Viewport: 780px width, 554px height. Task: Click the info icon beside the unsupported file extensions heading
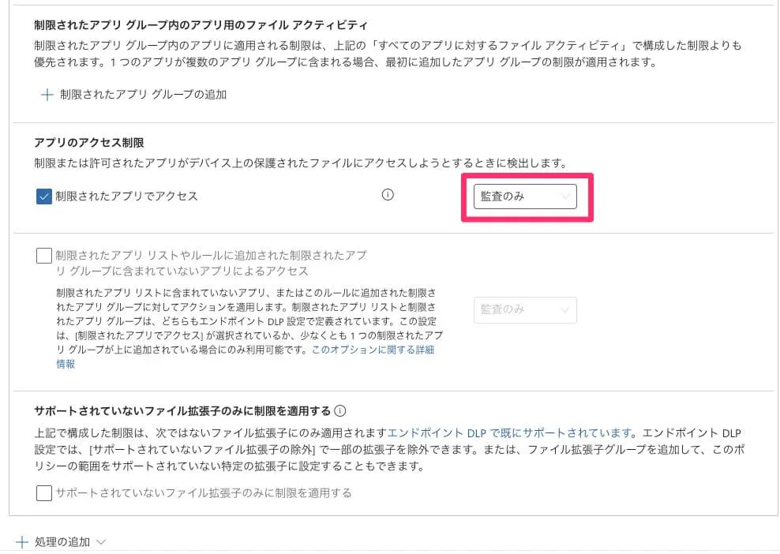point(340,411)
